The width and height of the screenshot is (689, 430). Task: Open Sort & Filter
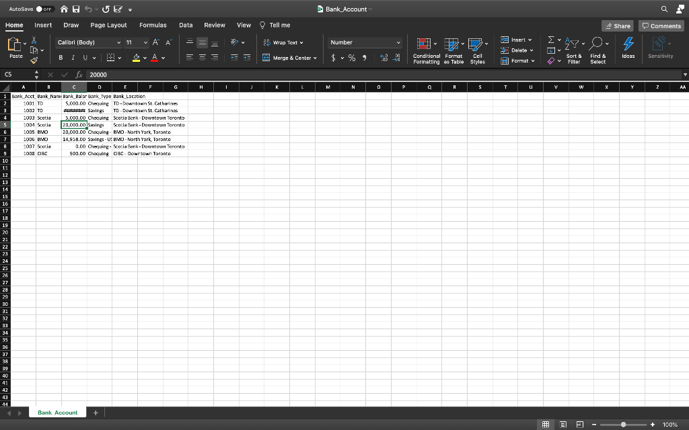pos(574,51)
